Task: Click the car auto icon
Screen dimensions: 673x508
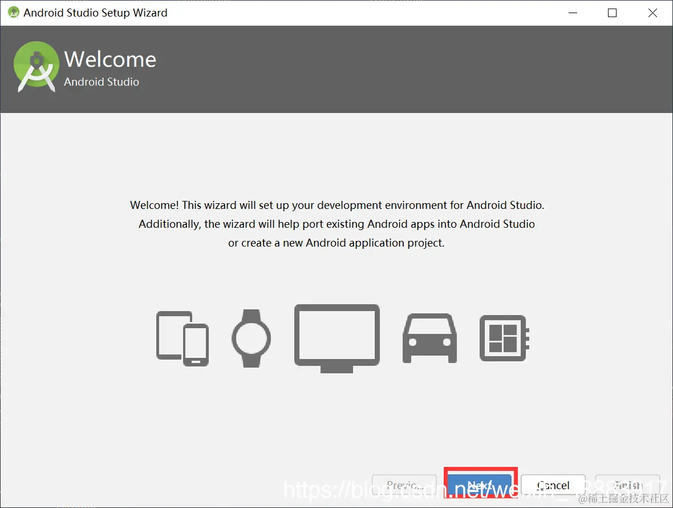Action: 429,338
